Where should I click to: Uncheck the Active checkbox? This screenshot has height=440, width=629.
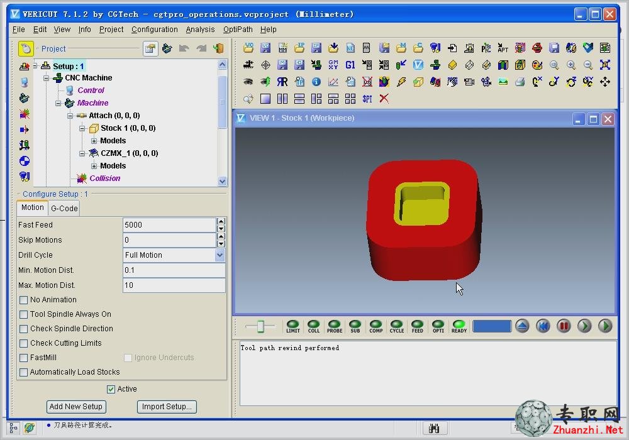111,389
